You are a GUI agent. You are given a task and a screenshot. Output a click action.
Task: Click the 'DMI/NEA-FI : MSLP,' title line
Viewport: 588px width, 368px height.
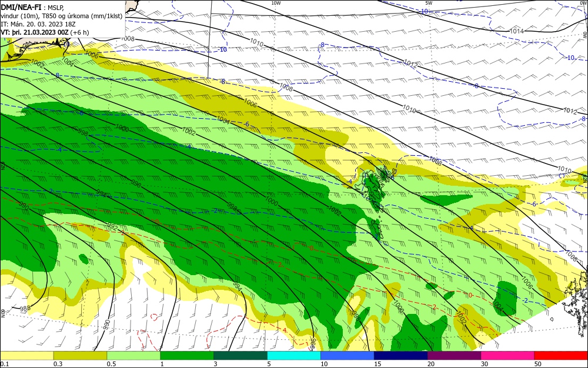[x=32, y=8]
